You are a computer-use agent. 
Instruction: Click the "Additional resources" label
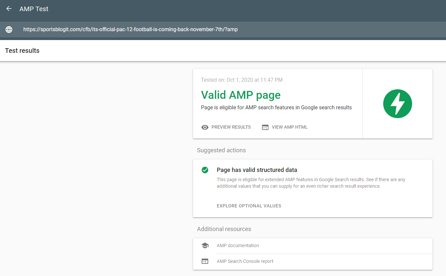pos(224,229)
